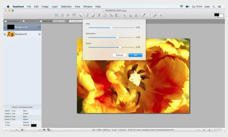The image size is (228, 137).
Task: Open the No modifiers dropdown
Action: point(76,21)
